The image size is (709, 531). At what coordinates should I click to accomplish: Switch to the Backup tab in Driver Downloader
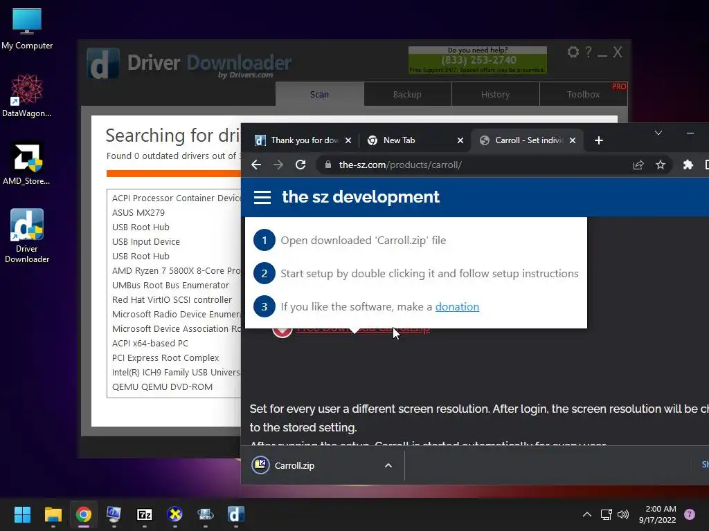pos(407,94)
